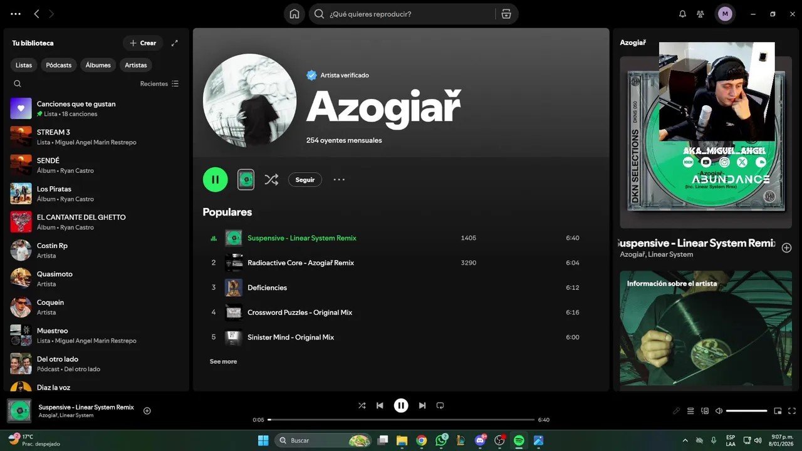Skip to the next track
Viewport: 802px width, 451px height.
tap(422, 405)
